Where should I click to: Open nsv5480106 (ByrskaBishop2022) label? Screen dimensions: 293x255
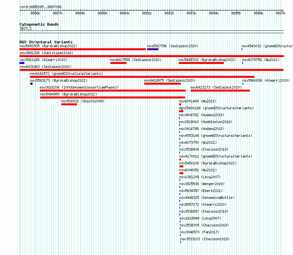coord(208,163)
